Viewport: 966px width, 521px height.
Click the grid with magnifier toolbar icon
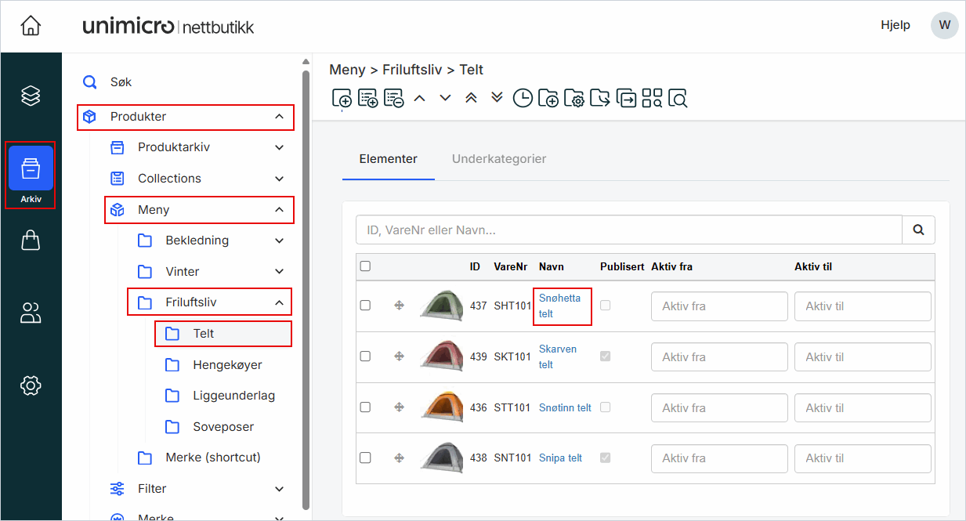click(x=652, y=98)
